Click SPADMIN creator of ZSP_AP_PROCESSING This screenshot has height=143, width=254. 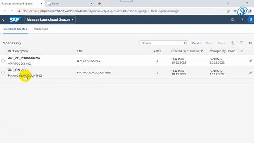coord(178,59)
